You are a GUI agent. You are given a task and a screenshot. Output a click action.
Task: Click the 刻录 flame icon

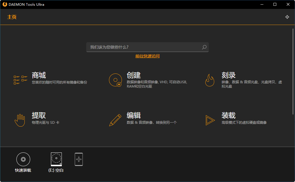(210, 80)
